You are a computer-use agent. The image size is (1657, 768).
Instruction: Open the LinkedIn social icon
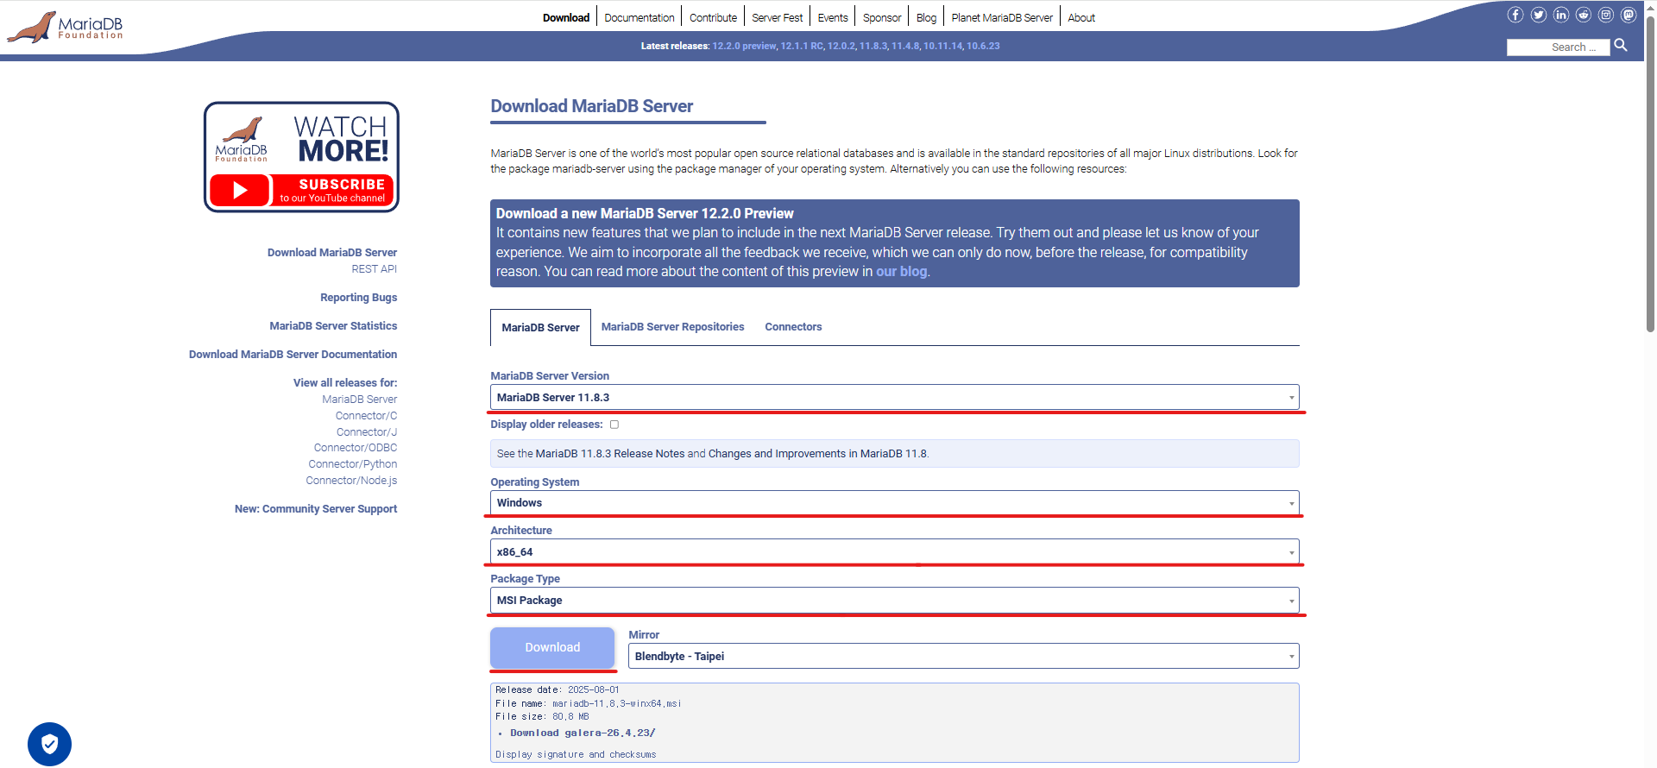pyautogui.click(x=1561, y=15)
